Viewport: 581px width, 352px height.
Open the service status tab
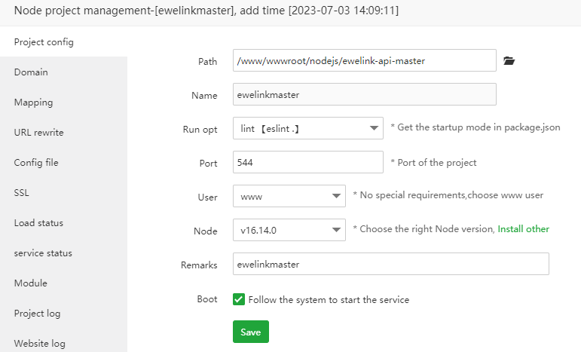pos(42,253)
